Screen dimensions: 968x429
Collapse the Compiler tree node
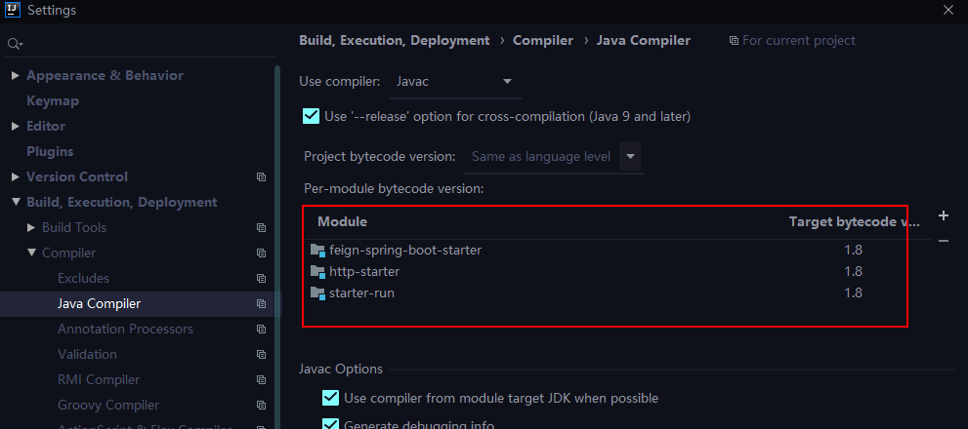coord(31,253)
